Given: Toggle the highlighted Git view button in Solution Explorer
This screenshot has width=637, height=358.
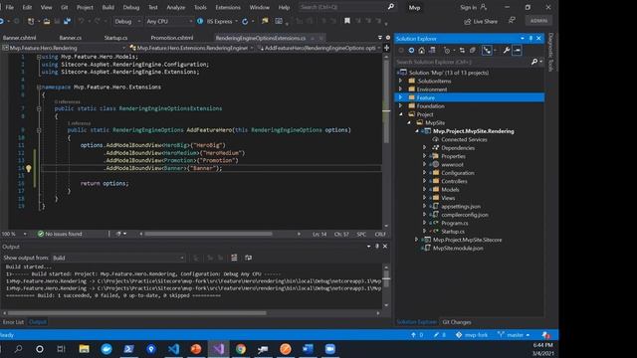Looking at the screenshot, I should [x=487, y=51].
